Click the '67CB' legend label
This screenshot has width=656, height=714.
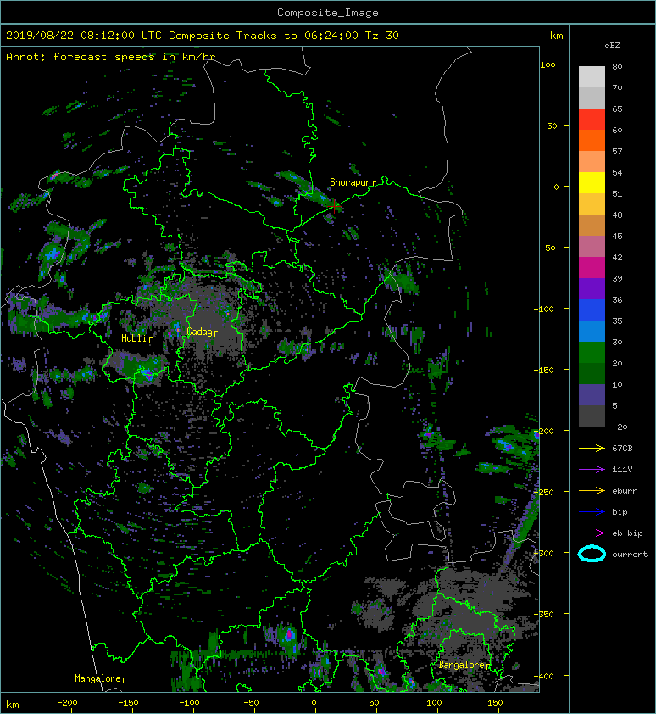tap(622, 449)
